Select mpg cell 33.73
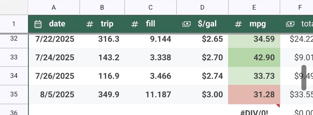This screenshot has width=313, height=115. point(254,76)
